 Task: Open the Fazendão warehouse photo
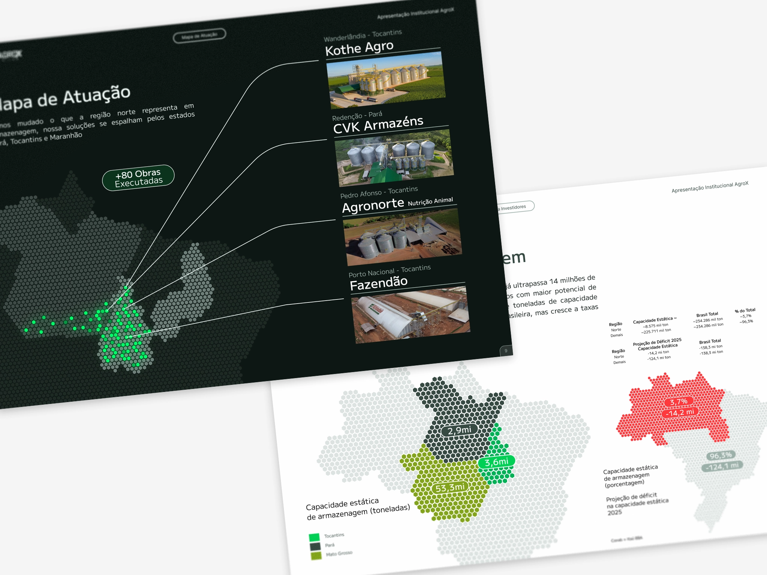pyautogui.click(x=411, y=315)
